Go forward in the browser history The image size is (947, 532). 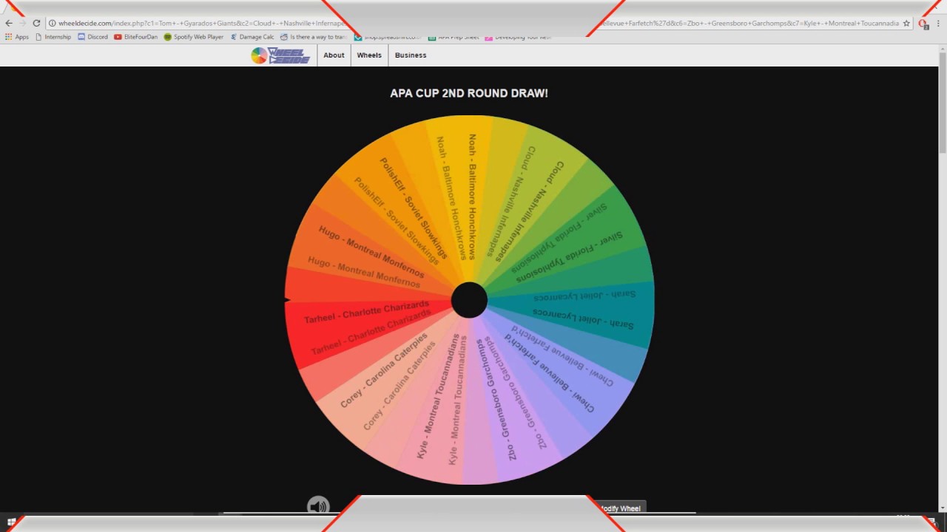click(22, 23)
